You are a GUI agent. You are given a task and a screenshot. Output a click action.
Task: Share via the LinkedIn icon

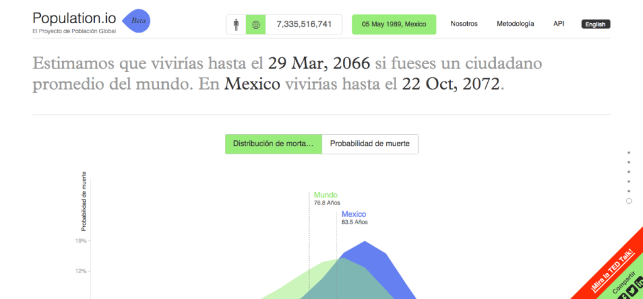pos(638,282)
